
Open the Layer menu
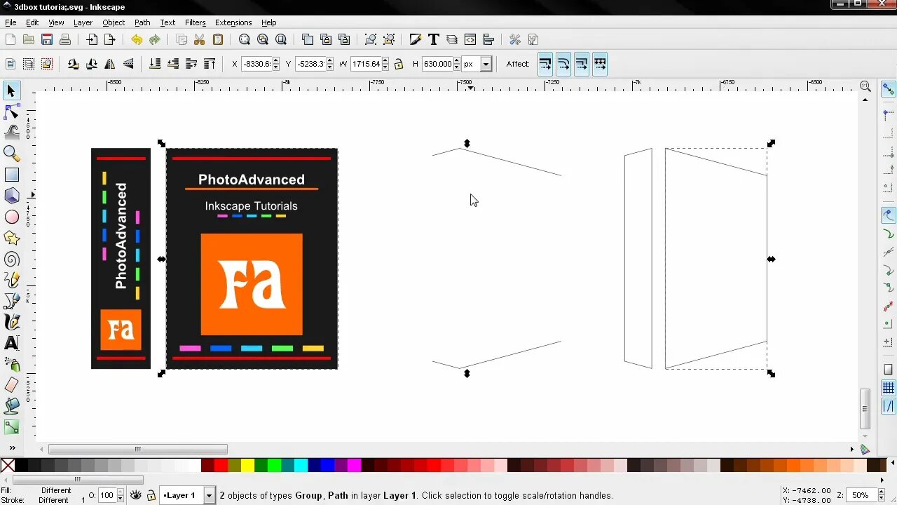tap(83, 22)
